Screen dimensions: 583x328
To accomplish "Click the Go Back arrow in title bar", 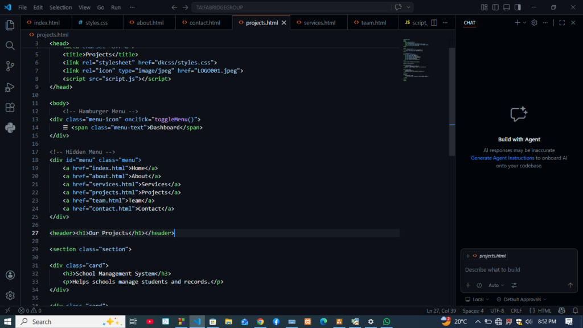I will click(x=174, y=7).
